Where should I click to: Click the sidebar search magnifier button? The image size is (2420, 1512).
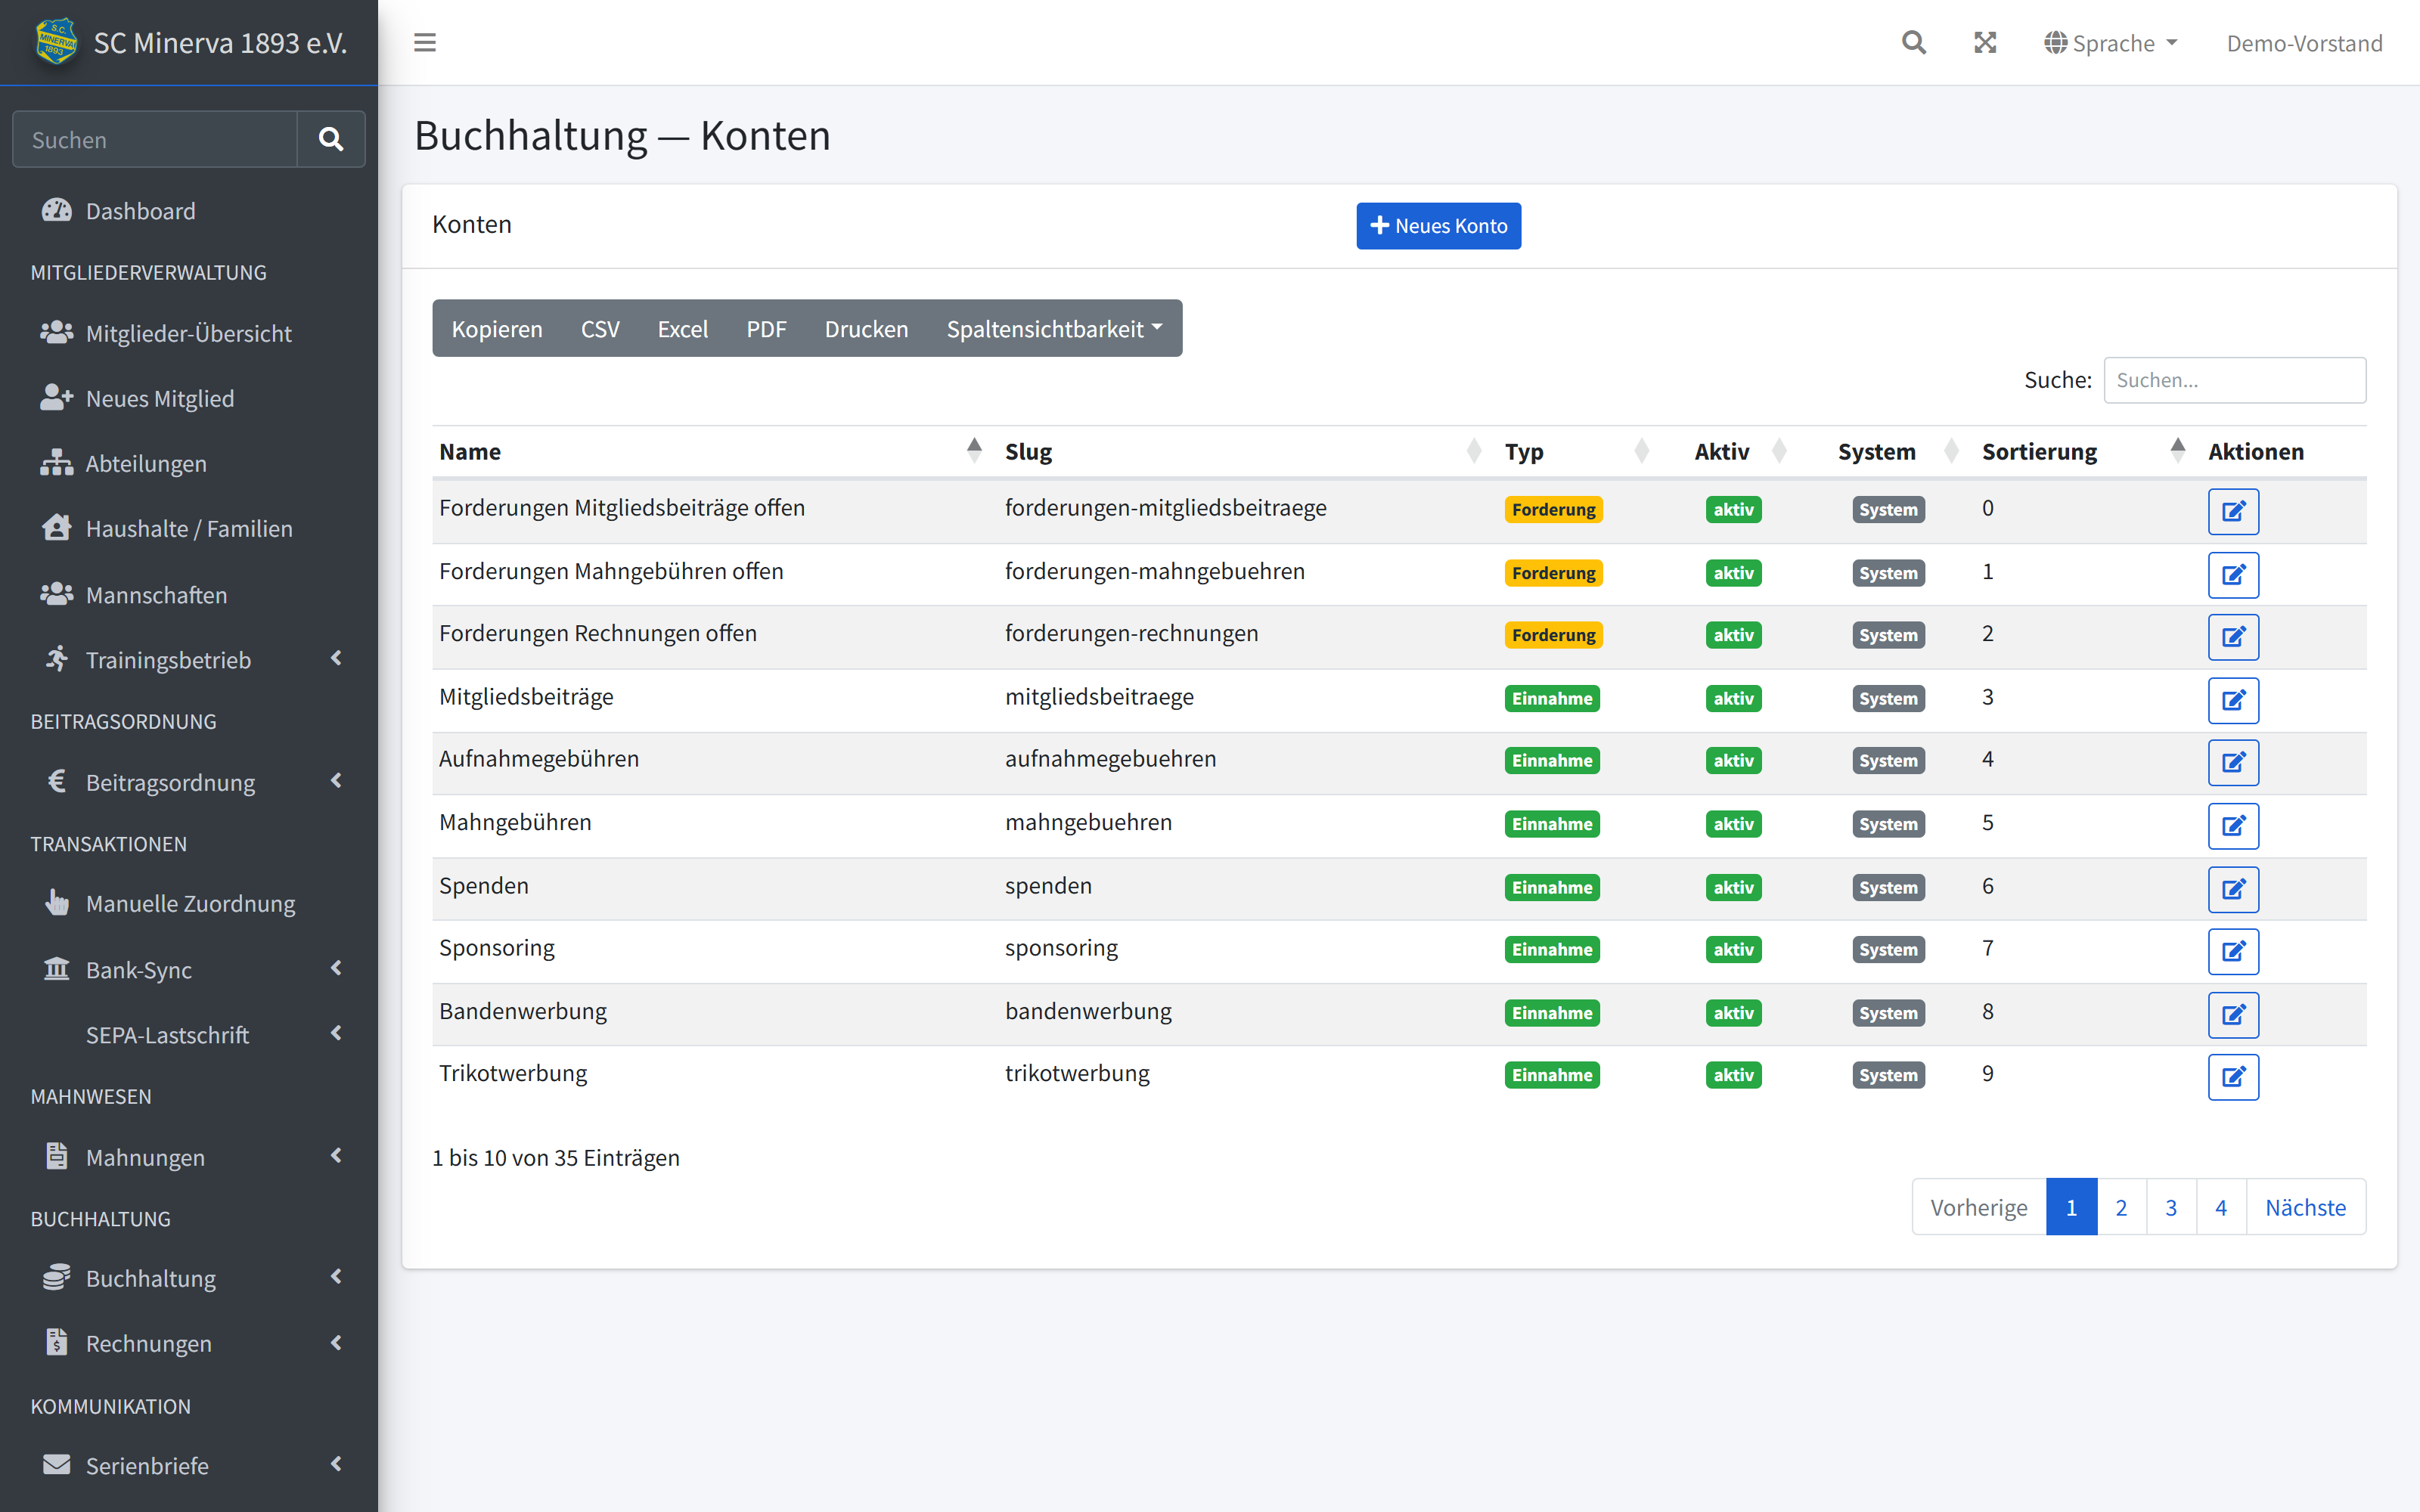pos(331,139)
